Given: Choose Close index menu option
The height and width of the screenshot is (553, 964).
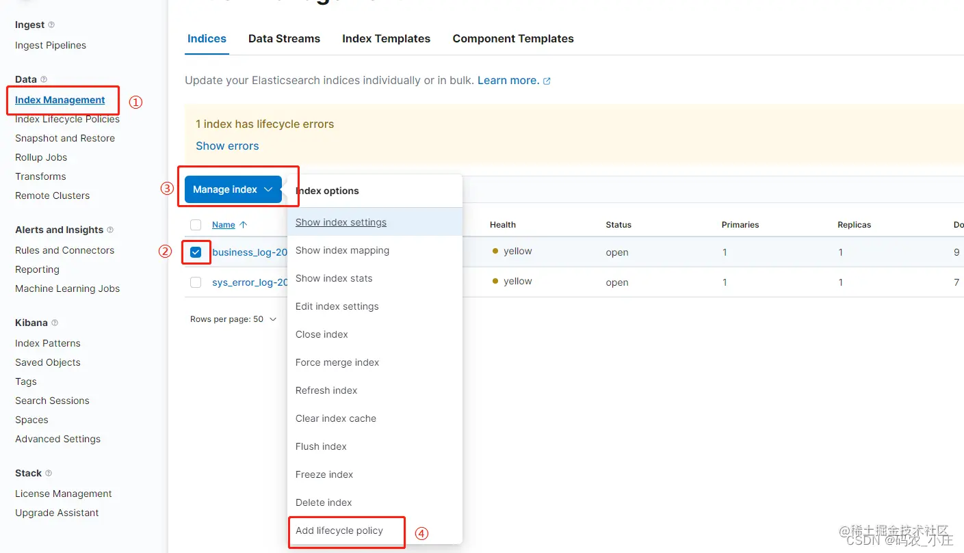Looking at the screenshot, I should [x=375, y=334].
